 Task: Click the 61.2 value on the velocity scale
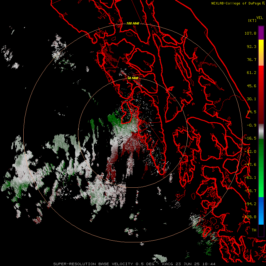tap(252, 73)
